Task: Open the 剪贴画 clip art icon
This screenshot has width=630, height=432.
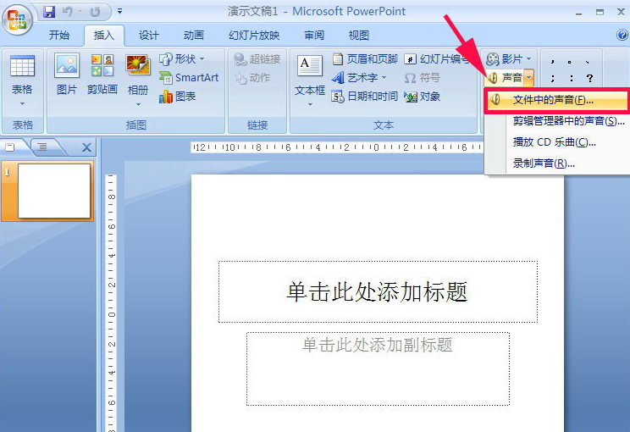Action: click(102, 67)
